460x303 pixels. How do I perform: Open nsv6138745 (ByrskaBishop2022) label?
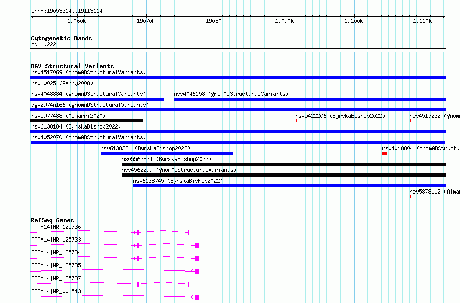click(178, 181)
